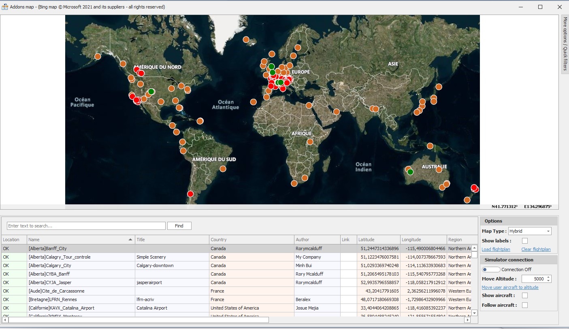Enable the Show labels checkbox

(x=525, y=241)
